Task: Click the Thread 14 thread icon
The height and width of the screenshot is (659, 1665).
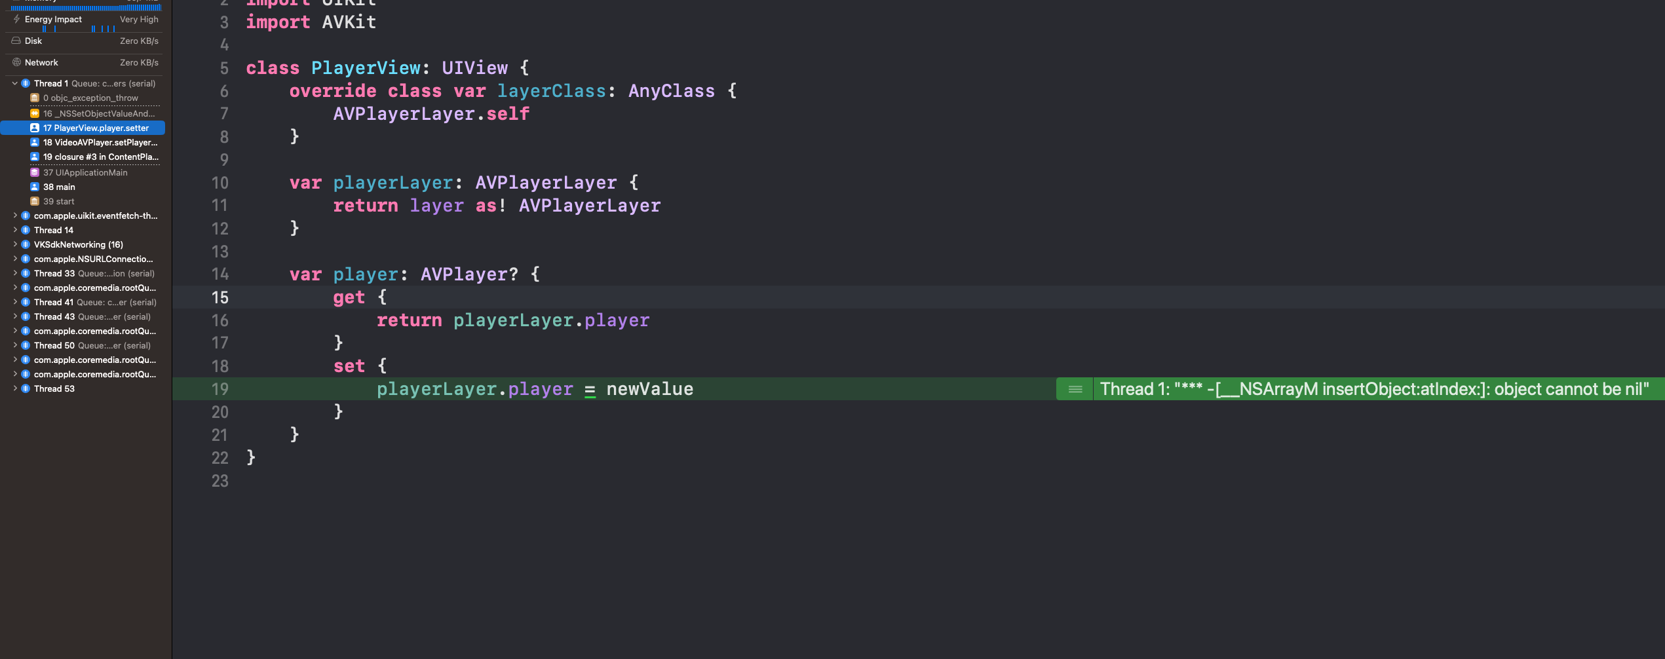Action: point(26,230)
